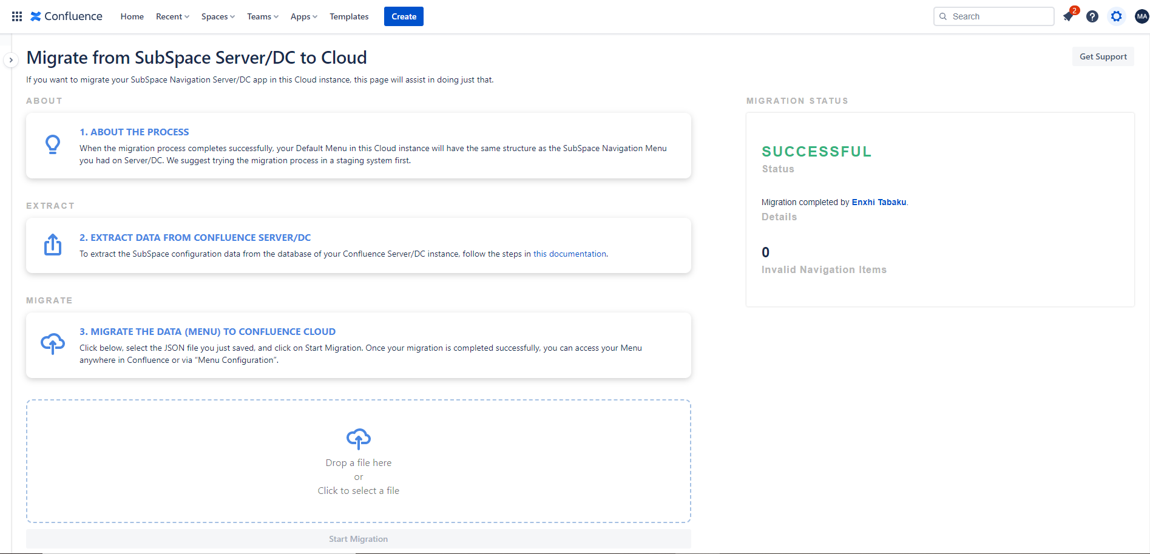This screenshot has height=554, width=1150.
Task: Open the Teams dropdown menu
Action: coord(263,16)
